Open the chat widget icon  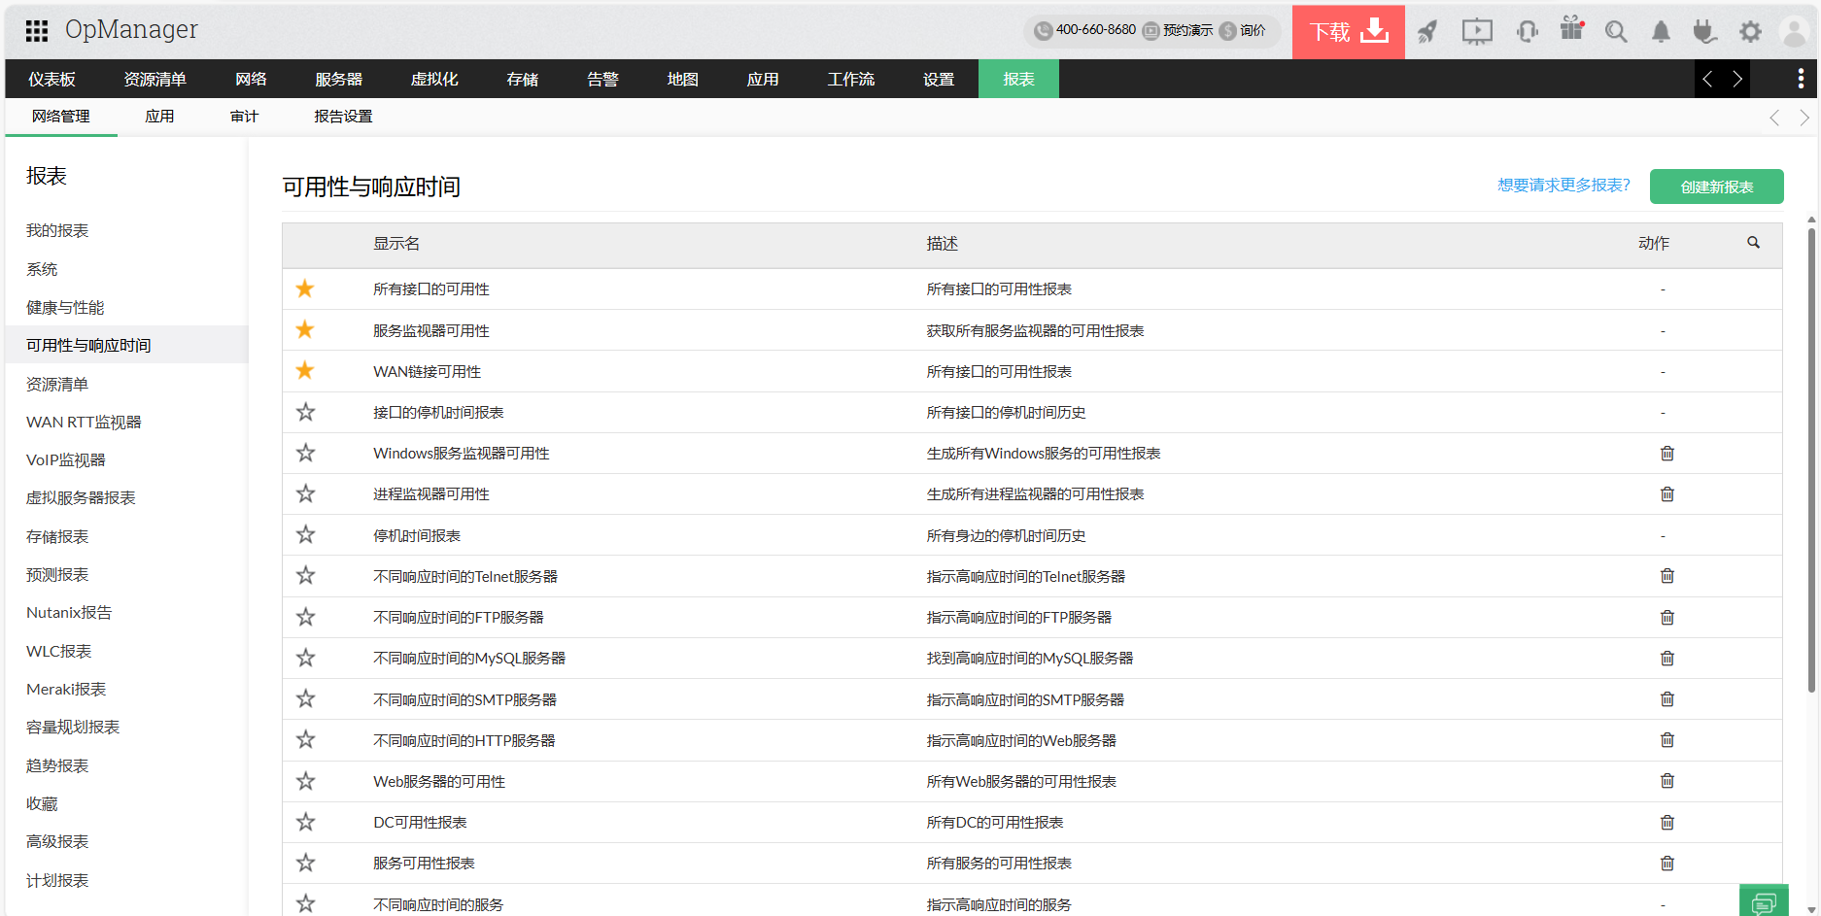pos(1764,902)
